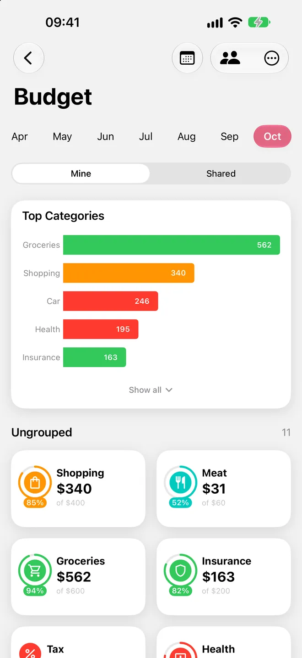
Task: Tap the red Tax percent icon
Action: [x=30, y=651]
